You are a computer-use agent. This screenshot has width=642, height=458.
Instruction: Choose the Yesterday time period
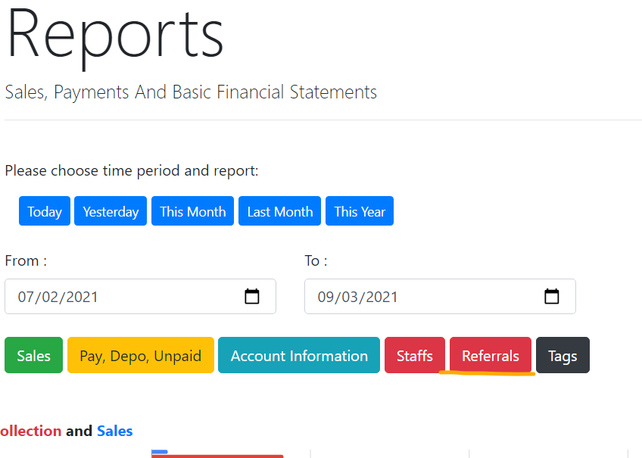tap(111, 211)
